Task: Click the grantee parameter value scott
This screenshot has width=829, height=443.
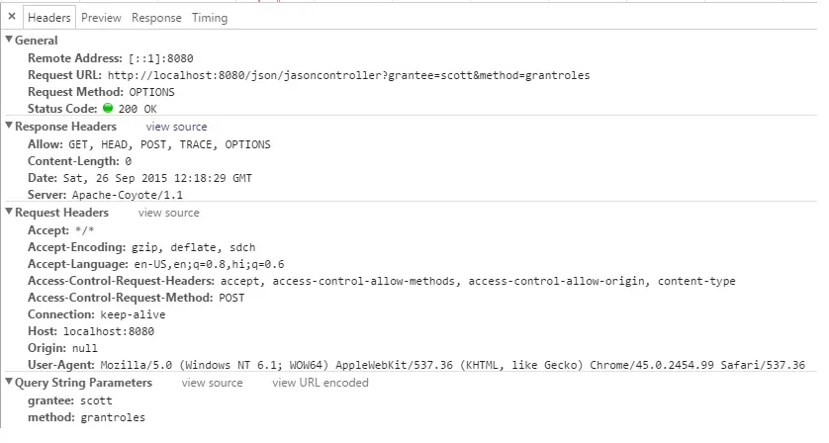Action: 96,400
